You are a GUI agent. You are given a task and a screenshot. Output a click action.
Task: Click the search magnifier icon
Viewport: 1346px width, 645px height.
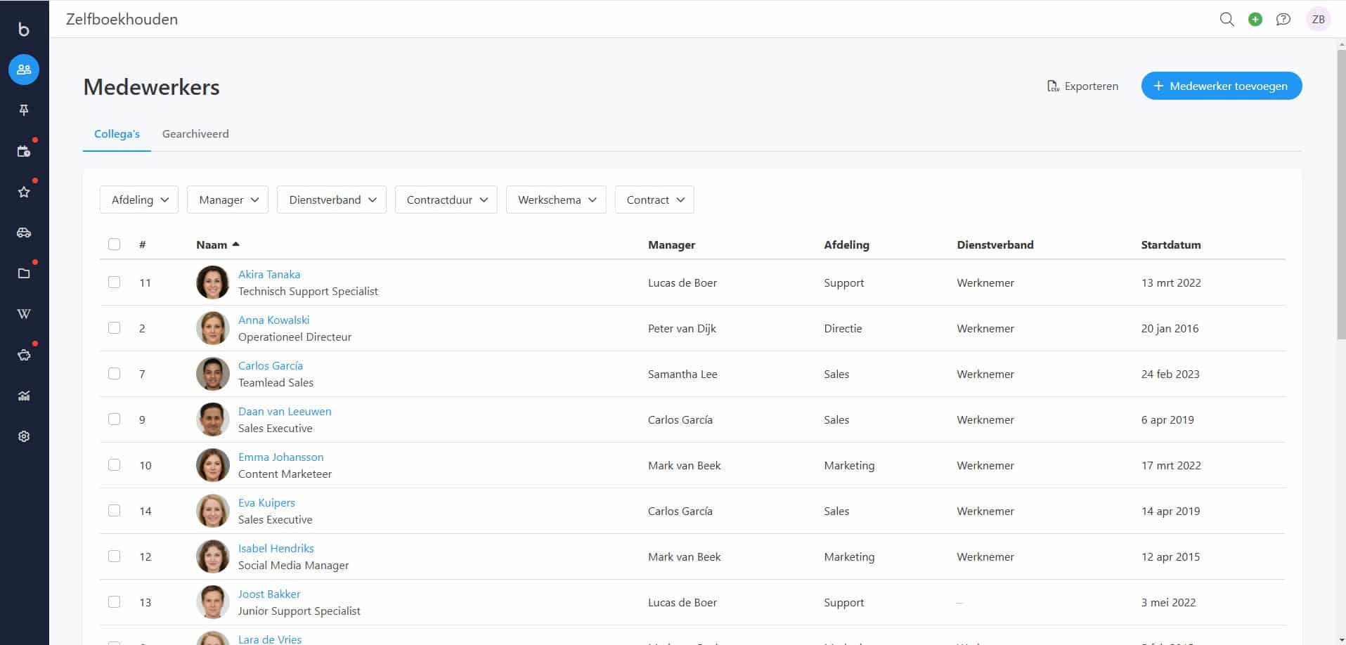1227,20
